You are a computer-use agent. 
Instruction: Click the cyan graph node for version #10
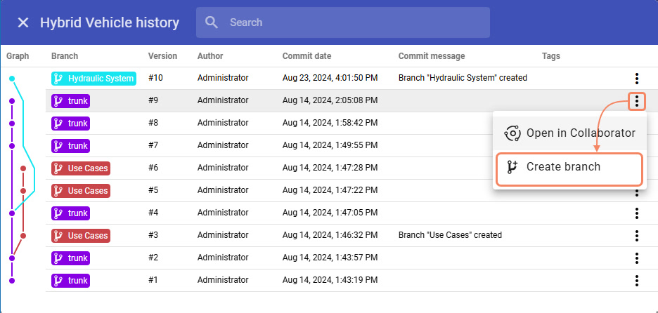point(12,79)
